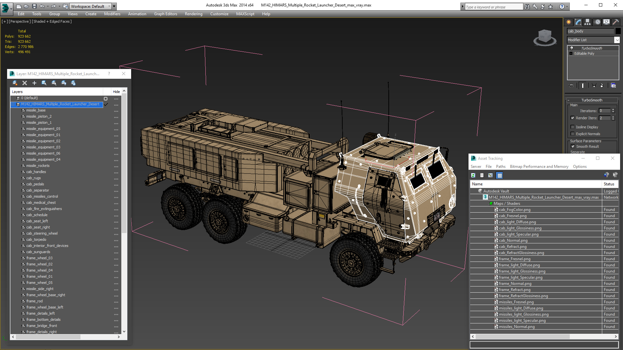
Task: Open Bitmap Performance and Memory menu
Action: [539, 167]
